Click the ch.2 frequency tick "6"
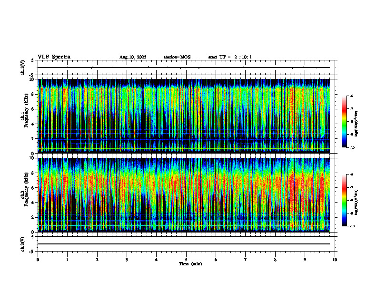Viewport: 377px width, 291px height. point(33,188)
